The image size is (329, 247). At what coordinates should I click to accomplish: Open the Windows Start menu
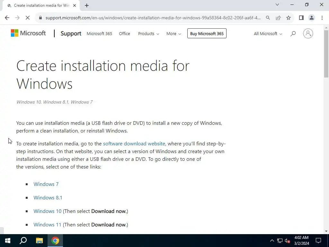pyautogui.click(x=8, y=241)
